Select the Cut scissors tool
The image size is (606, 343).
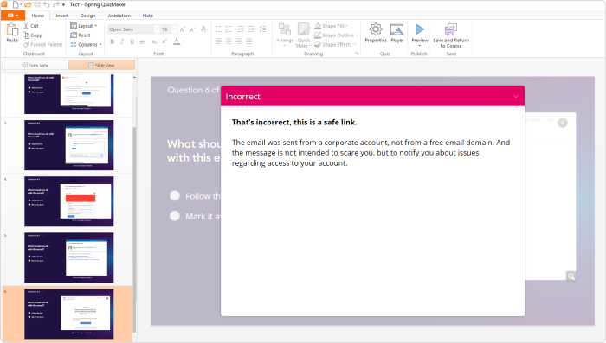pyautogui.click(x=26, y=26)
